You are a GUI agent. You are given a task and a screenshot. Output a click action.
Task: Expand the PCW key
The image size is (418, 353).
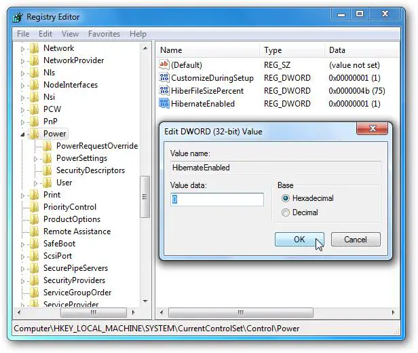click(22, 110)
